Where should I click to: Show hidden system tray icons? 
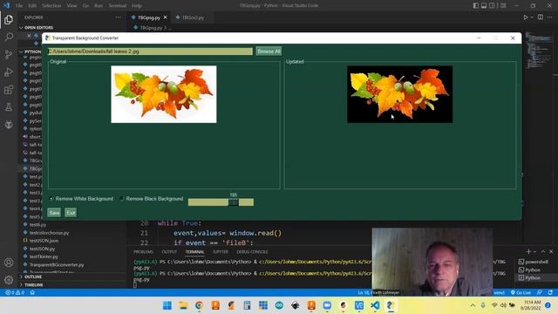tap(473, 305)
